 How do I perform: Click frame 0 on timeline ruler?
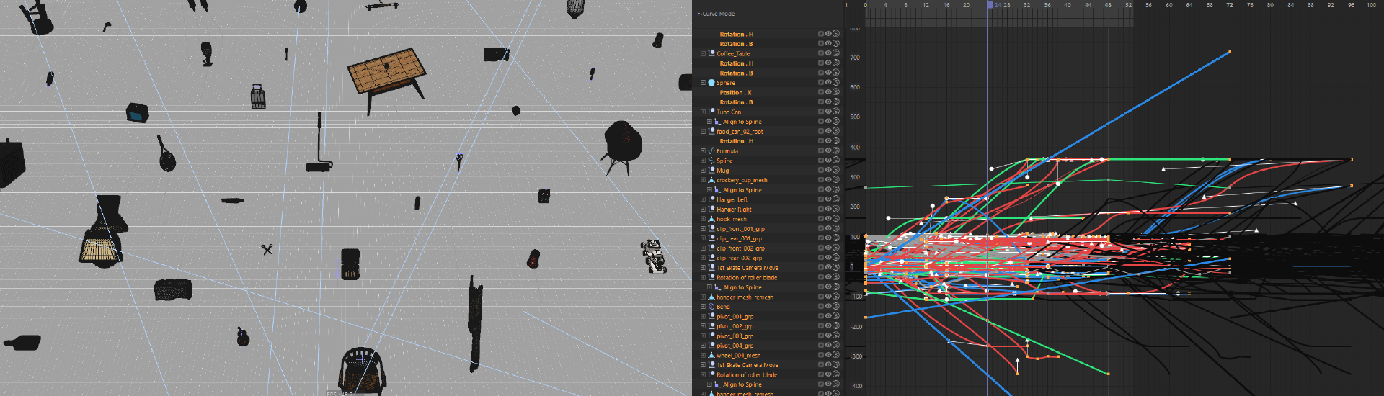pos(866,5)
